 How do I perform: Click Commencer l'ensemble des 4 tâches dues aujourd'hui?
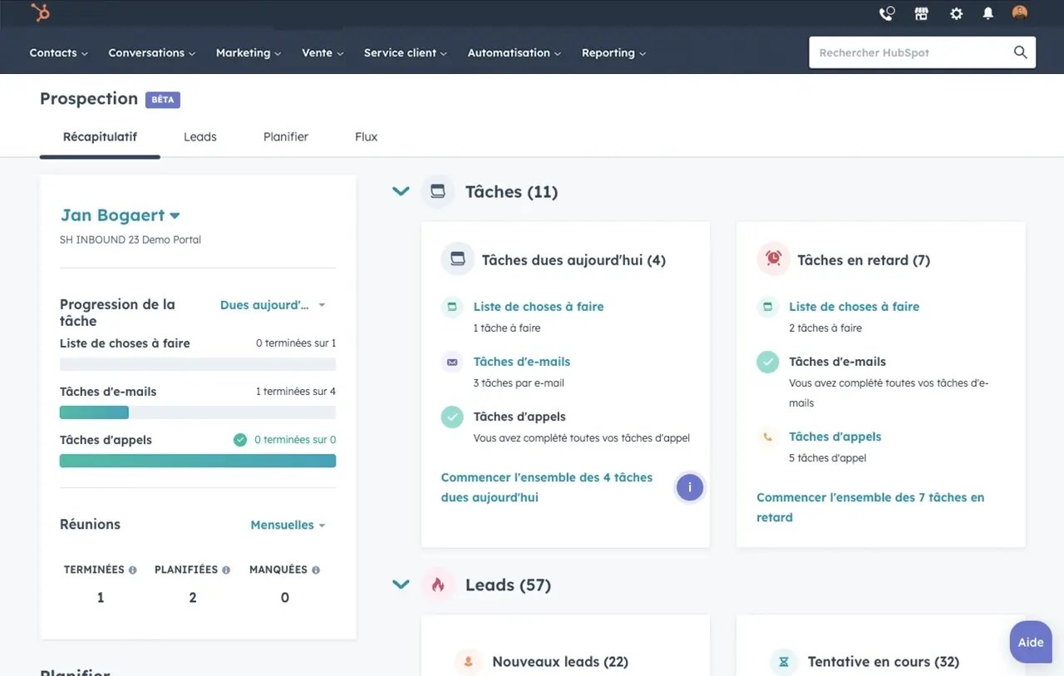tap(546, 487)
